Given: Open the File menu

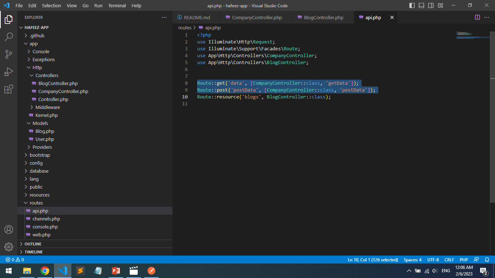Looking at the screenshot, I should (x=19, y=5).
